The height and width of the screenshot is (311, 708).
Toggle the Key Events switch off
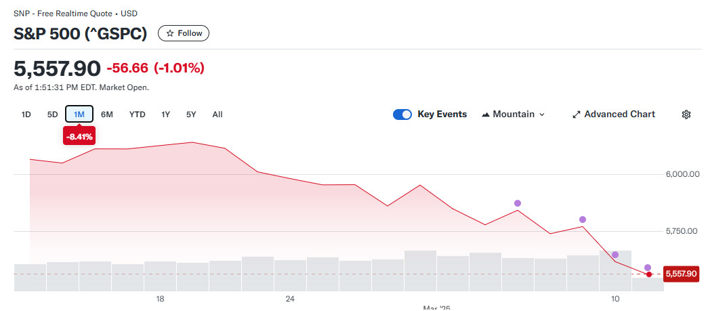point(402,115)
